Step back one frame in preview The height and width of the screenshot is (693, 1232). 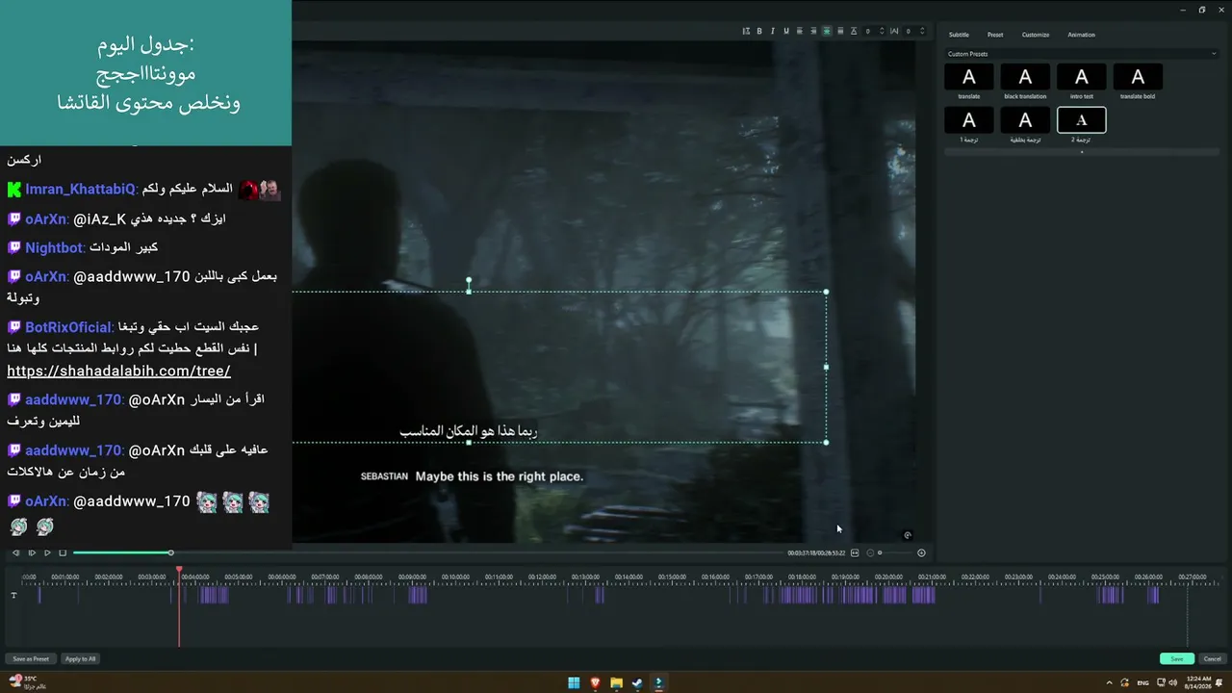point(15,552)
